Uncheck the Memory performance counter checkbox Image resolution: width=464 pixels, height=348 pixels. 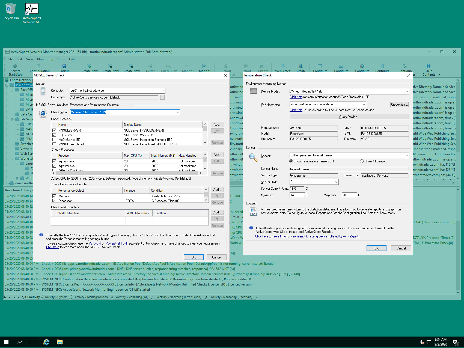(54, 196)
